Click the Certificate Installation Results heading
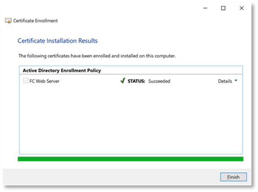Screen dimensions: 258x192 point(57,41)
